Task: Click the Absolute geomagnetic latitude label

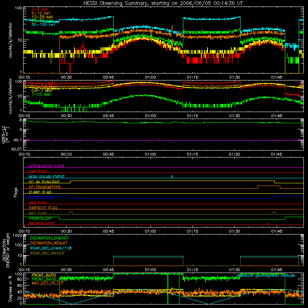Action: (266, 275)
